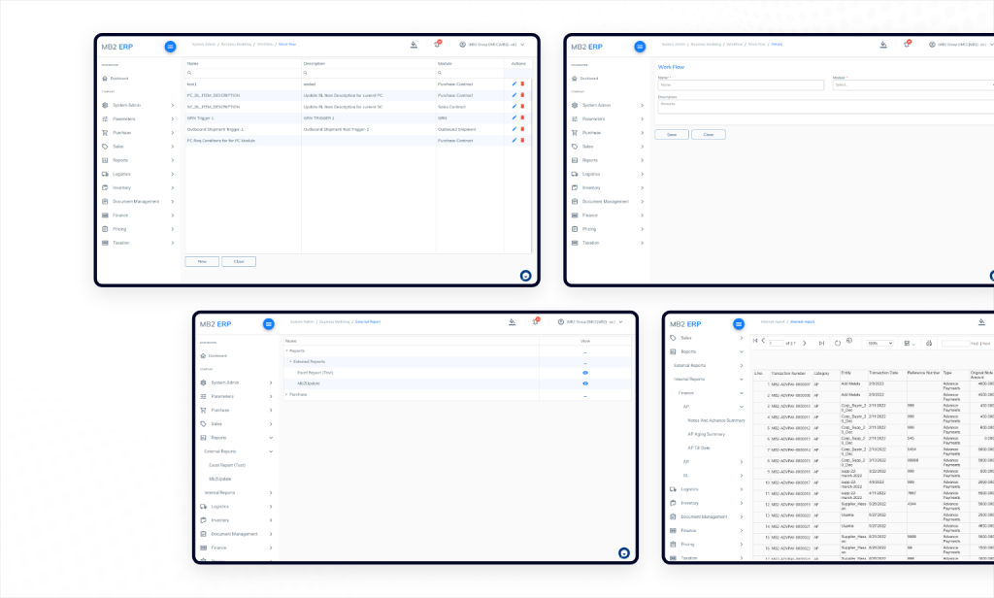The height and width of the screenshot is (598, 994).
Task: Open the 100% zoom dropdown in the report viewer
Action: [880, 343]
